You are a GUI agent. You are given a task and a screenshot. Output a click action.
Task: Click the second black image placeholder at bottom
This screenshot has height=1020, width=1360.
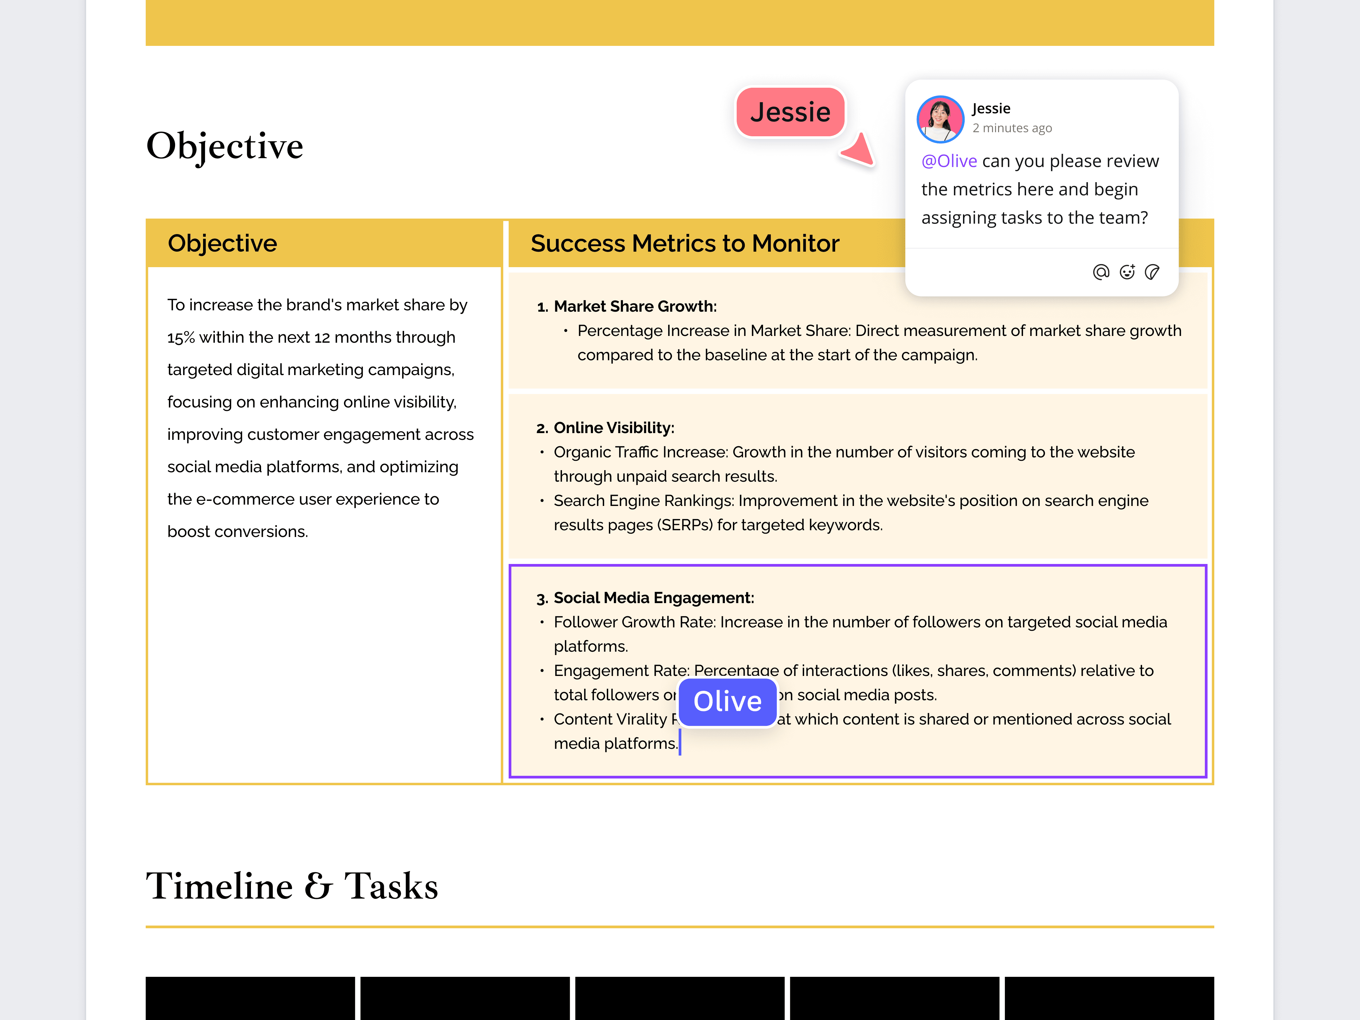pos(465,999)
